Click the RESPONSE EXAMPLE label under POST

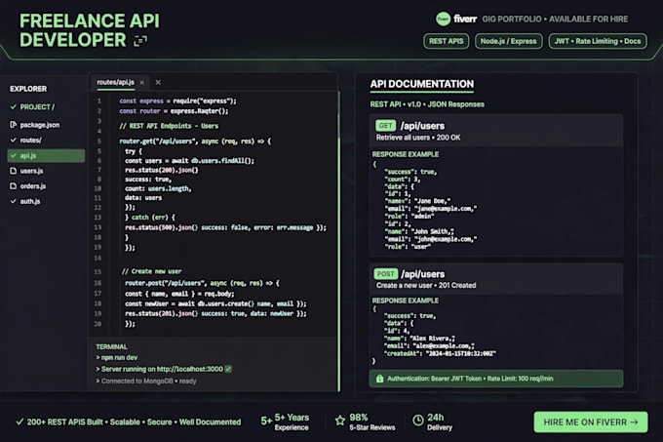pos(405,301)
